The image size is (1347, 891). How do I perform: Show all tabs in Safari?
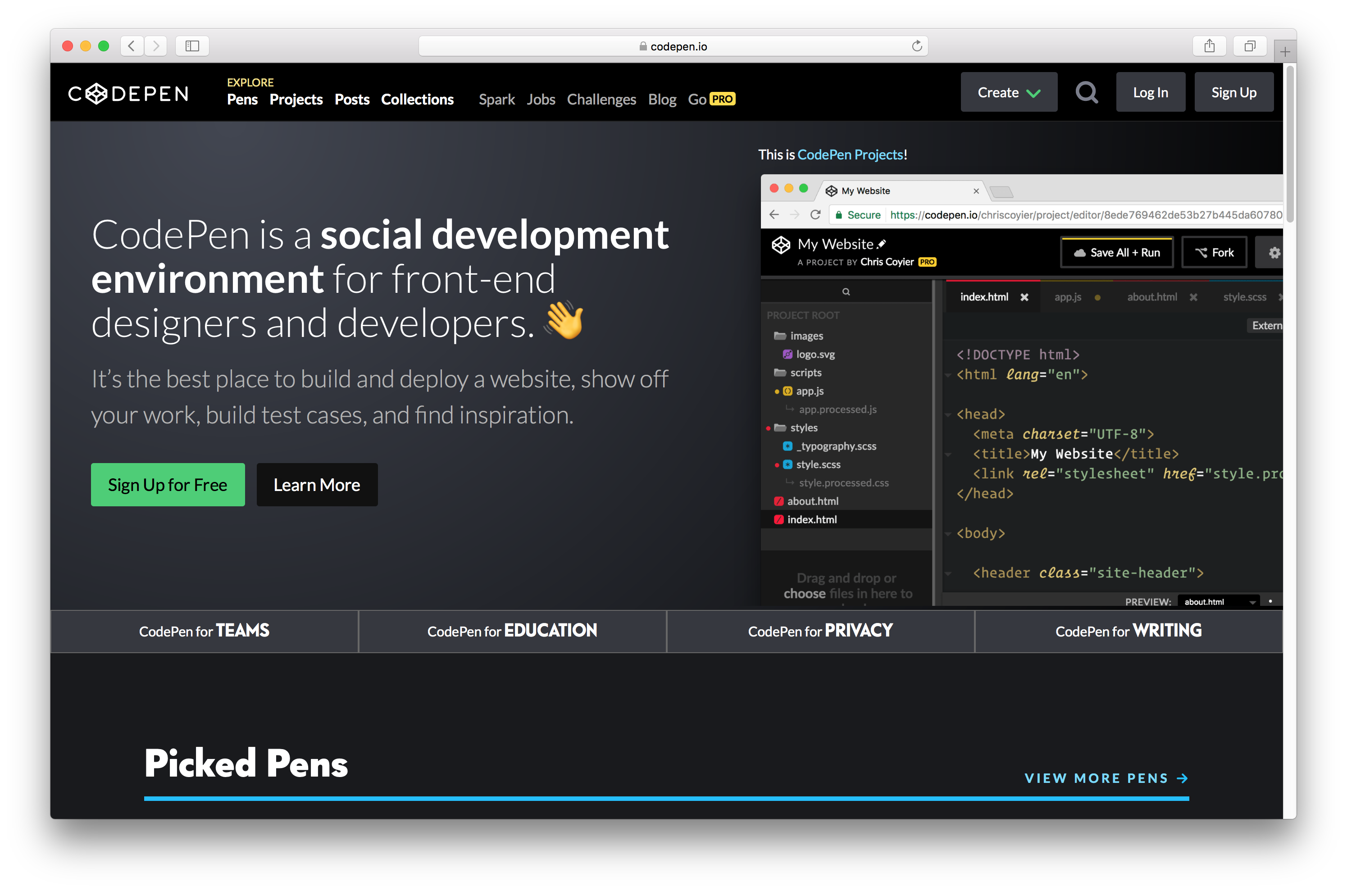(x=1249, y=46)
